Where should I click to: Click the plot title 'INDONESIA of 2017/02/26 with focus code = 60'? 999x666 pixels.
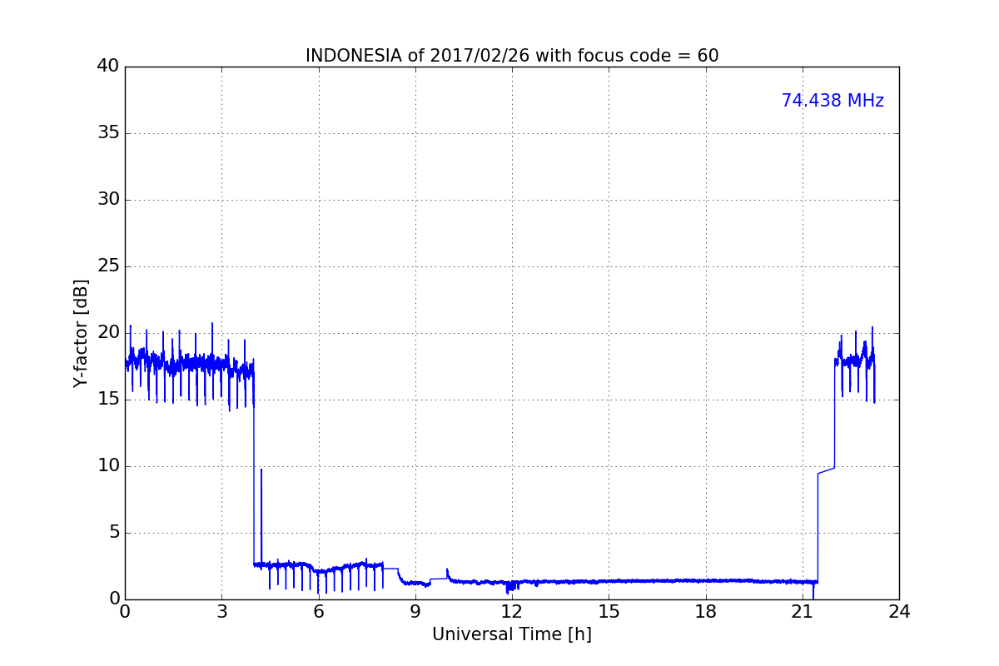click(x=512, y=56)
